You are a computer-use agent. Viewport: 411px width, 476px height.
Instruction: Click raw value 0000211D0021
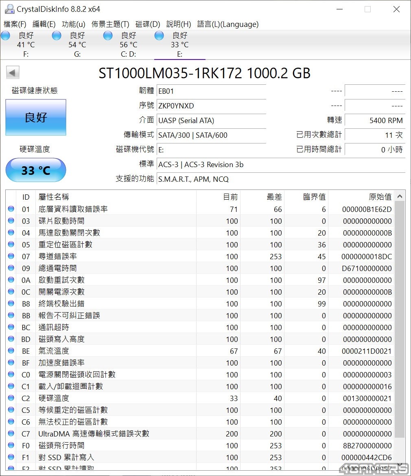point(367,351)
